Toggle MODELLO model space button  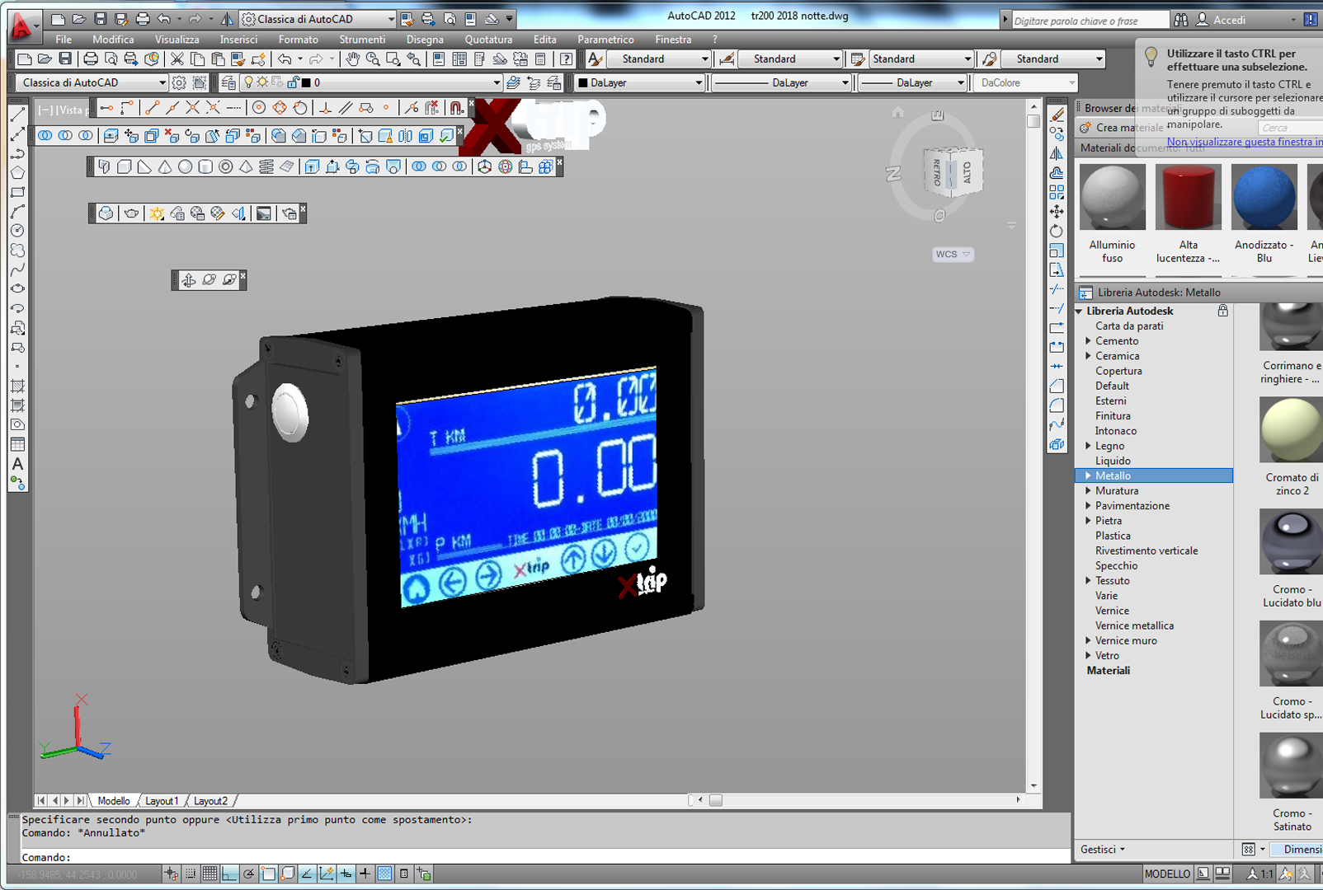pos(1167,874)
